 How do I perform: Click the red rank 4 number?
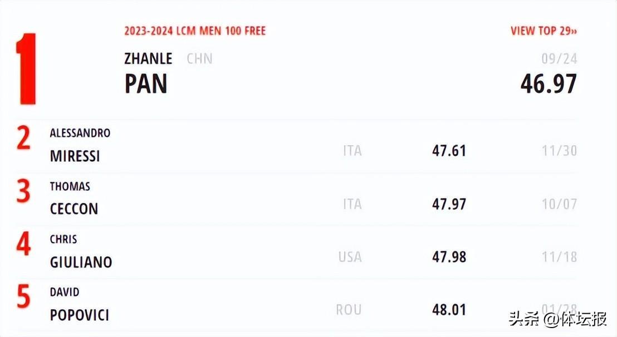tap(23, 245)
